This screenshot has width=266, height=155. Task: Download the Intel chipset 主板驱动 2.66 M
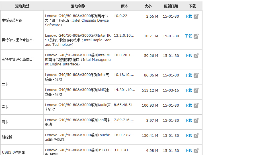pos(188,16)
